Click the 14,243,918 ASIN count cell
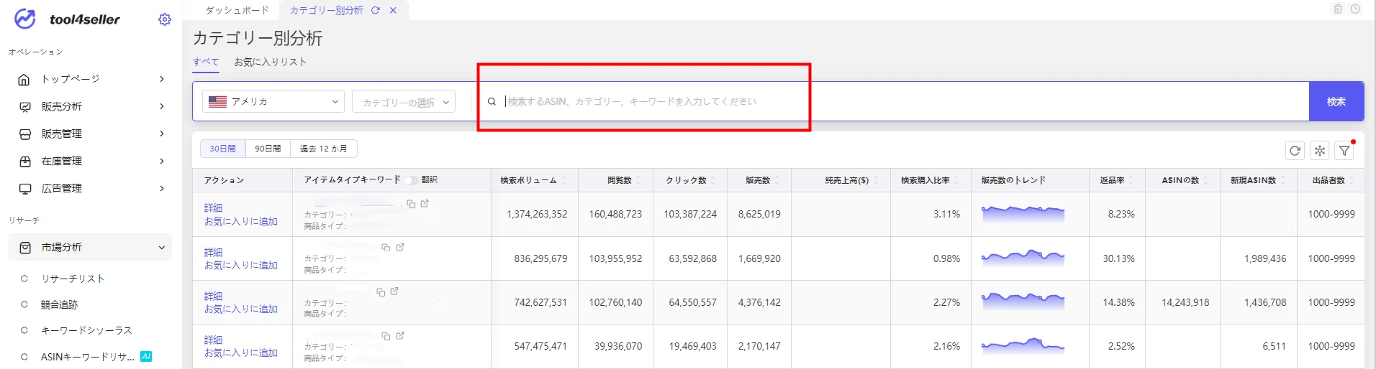Image resolution: width=1376 pixels, height=369 pixels. [x=1185, y=302]
